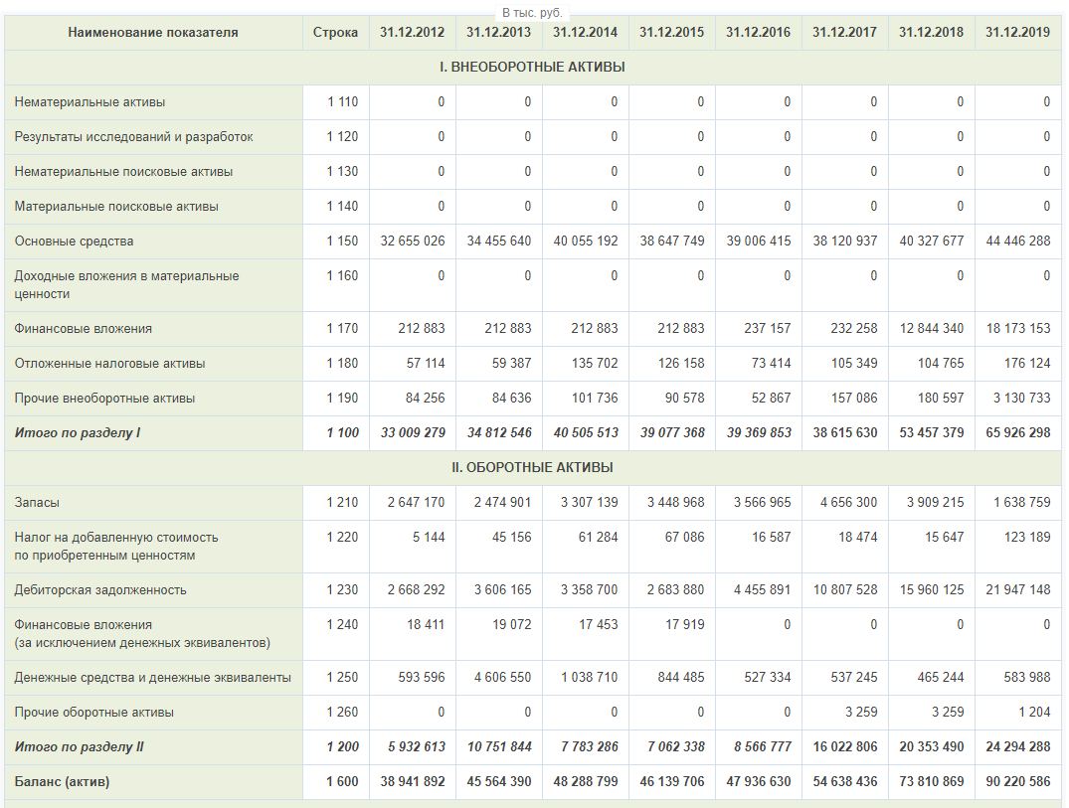Select the 'Основные средства' row label
1069x808 pixels.
click(75, 242)
